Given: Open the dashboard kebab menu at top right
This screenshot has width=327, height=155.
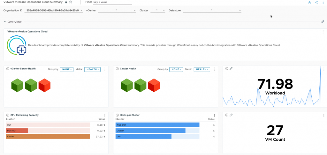Looking at the screenshot, I should pos(323,2).
